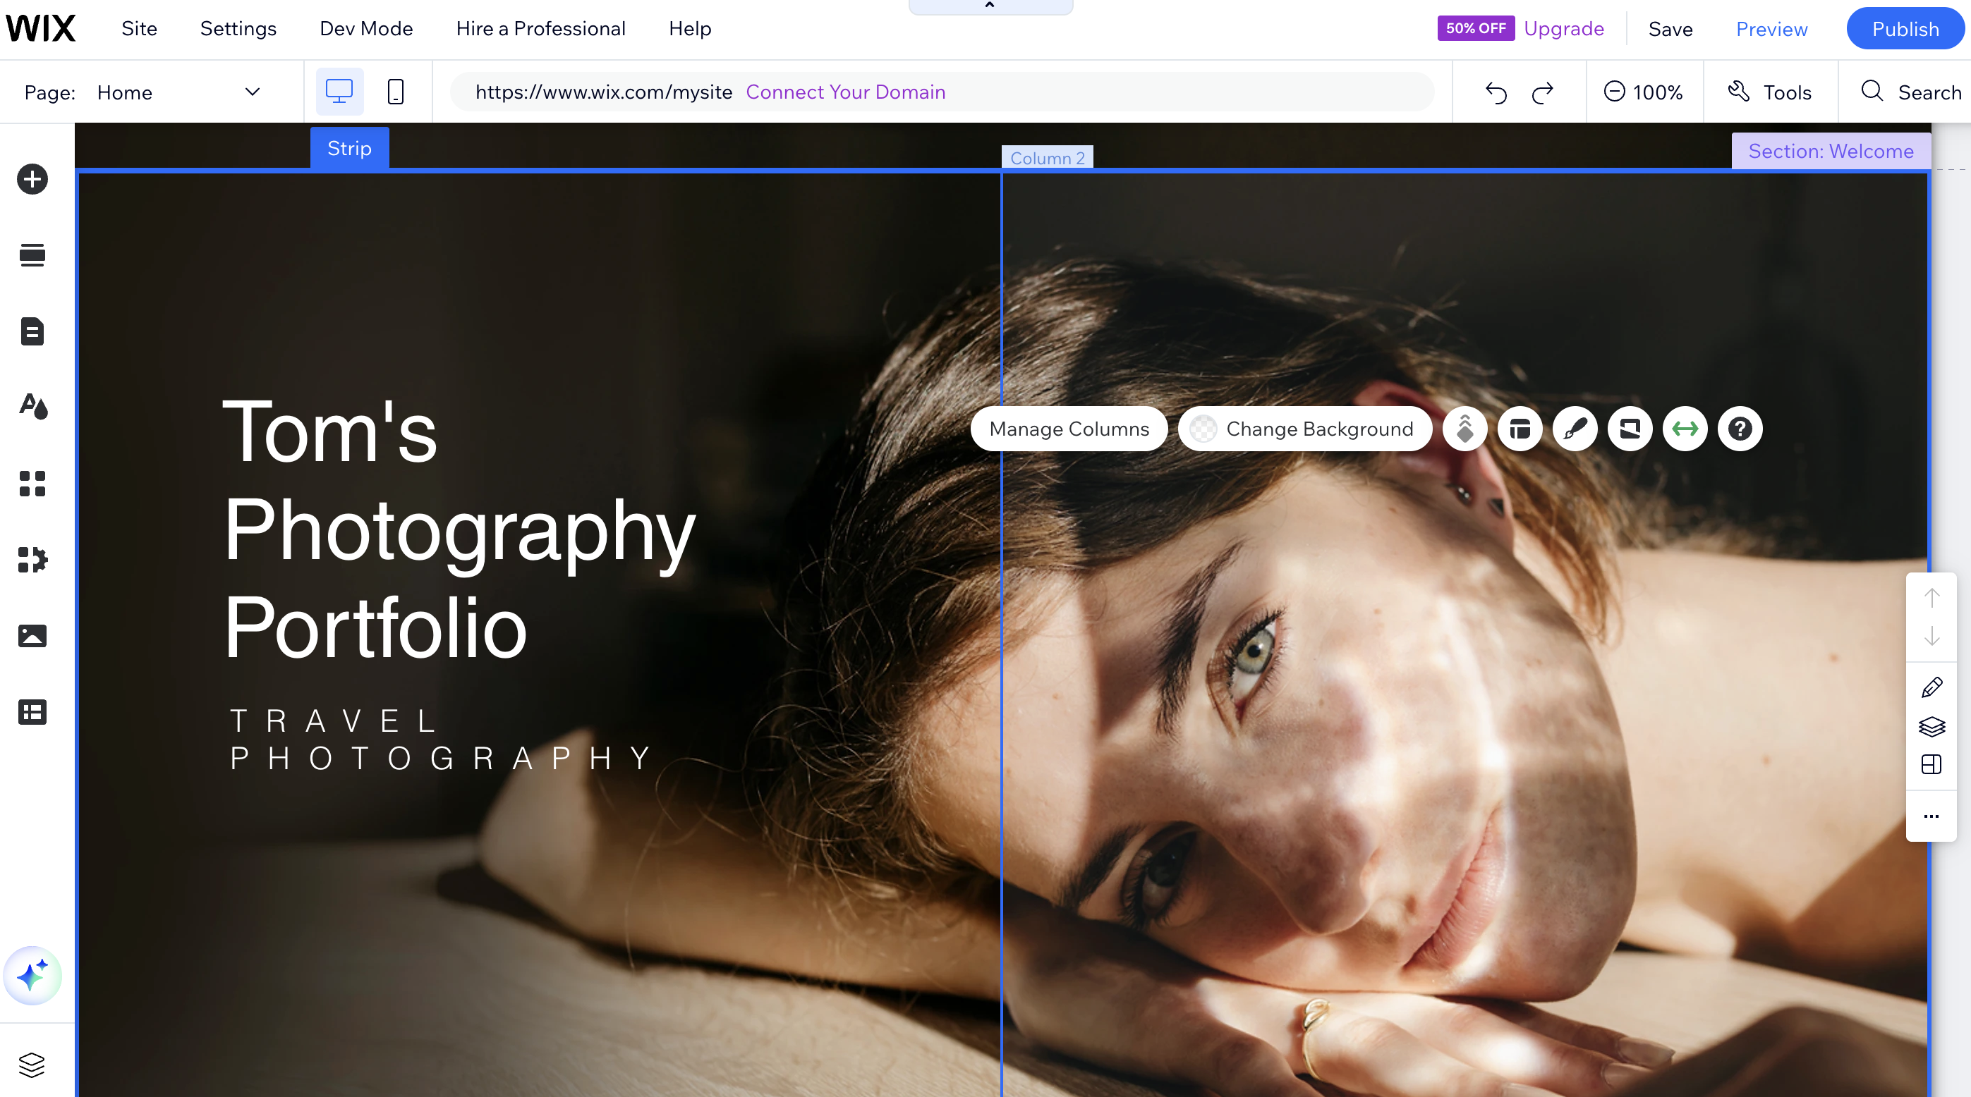Open the Media panel
This screenshot has width=1971, height=1097.
[x=32, y=635]
